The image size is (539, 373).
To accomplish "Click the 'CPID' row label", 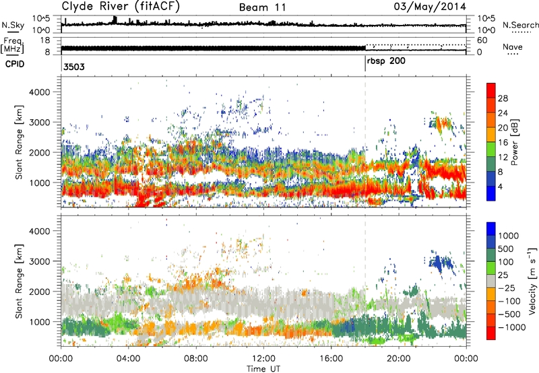I will coord(15,64).
